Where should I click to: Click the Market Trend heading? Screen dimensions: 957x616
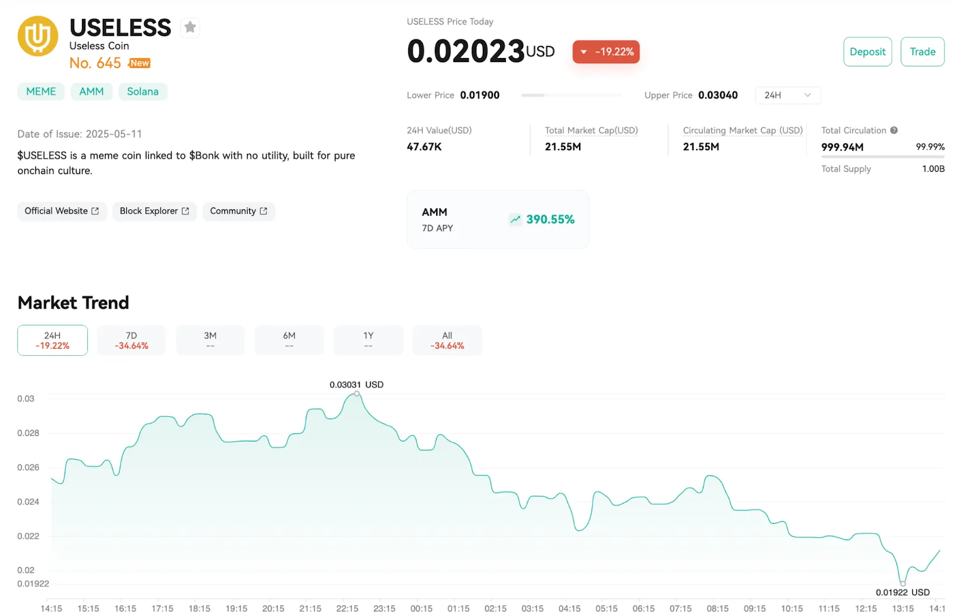coord(73,303)
